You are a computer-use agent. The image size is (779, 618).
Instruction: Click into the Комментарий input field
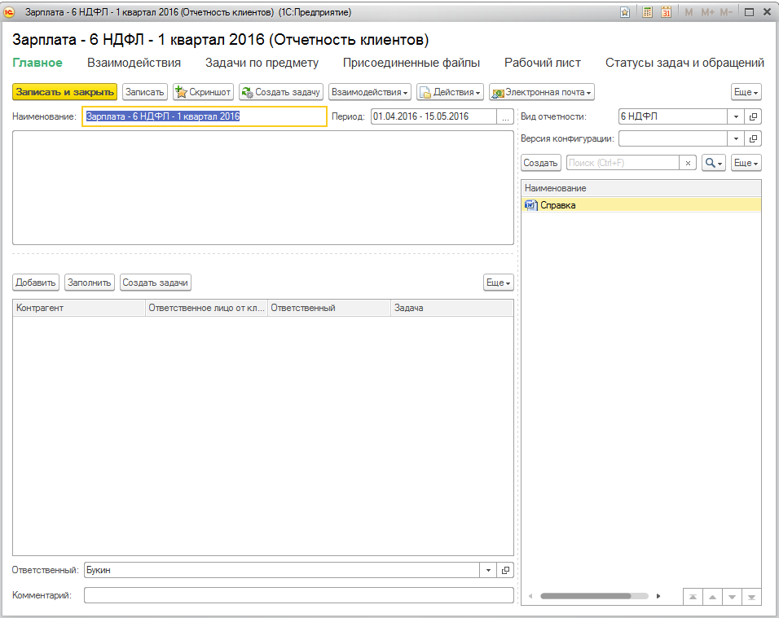pos(298,595)
